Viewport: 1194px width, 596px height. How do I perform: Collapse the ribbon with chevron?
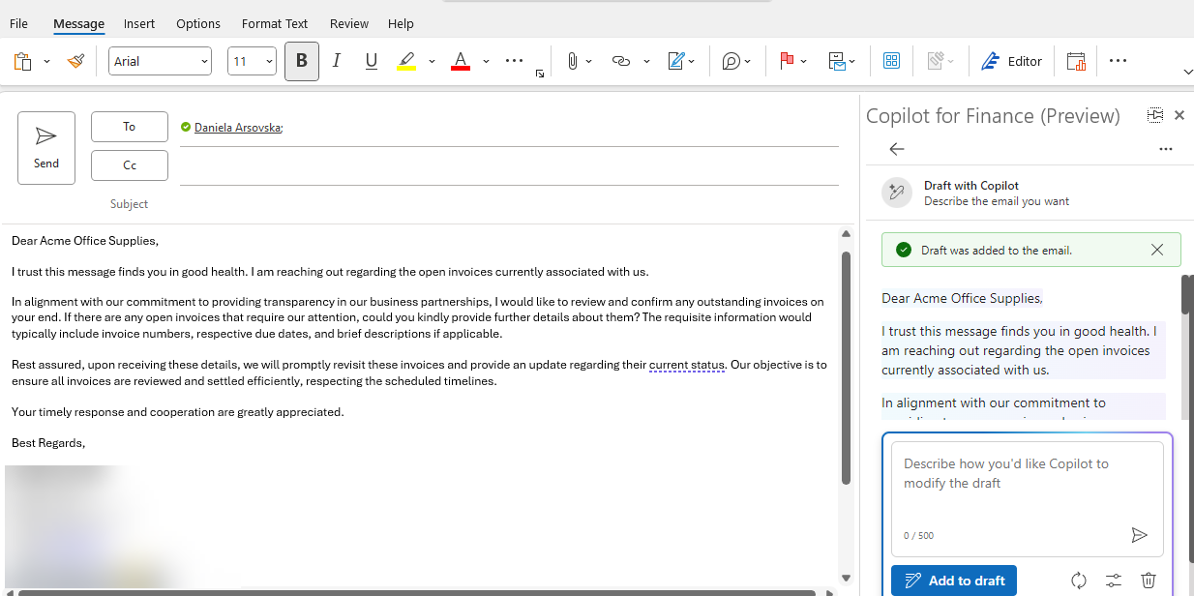point(1187,73)
